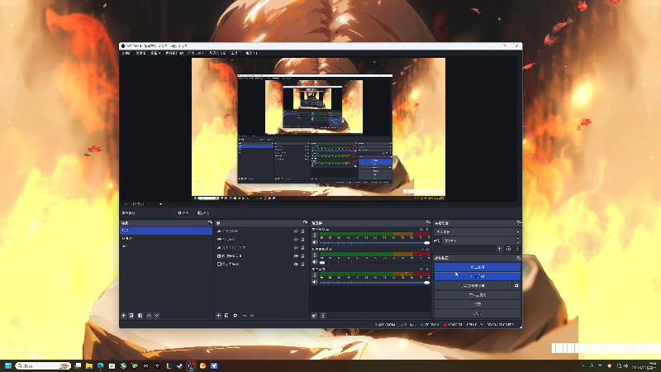Open advanced audio properties gear in Audio Mixer
The width and height of the screenshot is (661, 372).
click(x=314, y=316)
